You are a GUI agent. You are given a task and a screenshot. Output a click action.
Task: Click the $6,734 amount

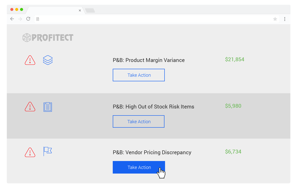[x=233, y=152]
